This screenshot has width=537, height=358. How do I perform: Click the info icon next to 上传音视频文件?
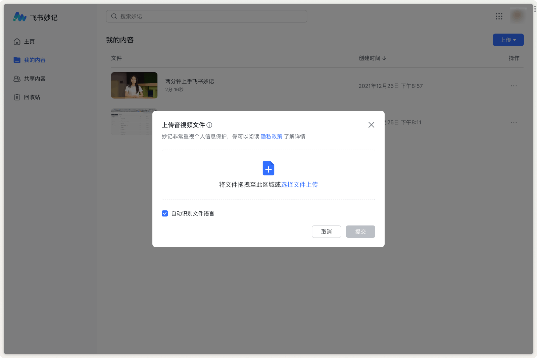209,125
